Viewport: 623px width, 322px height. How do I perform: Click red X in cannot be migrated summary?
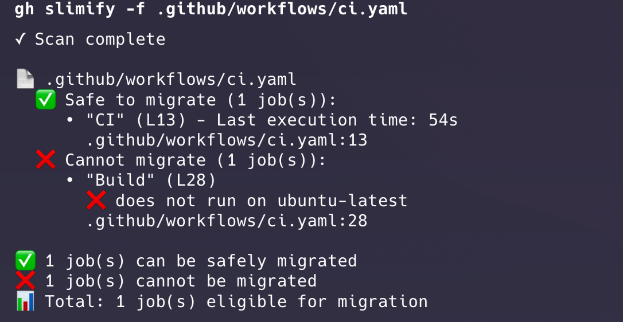click(25, 281)
